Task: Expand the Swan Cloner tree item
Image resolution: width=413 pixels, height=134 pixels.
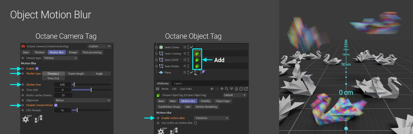Action: (x=156, y=47)
